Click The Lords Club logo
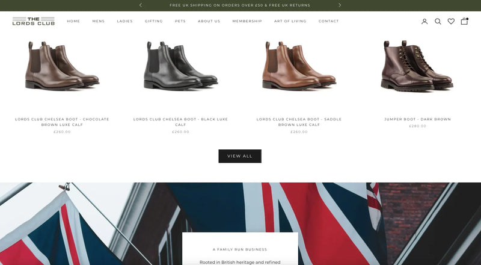This screenshot has height=265, width=481. [x=34, y=21]
